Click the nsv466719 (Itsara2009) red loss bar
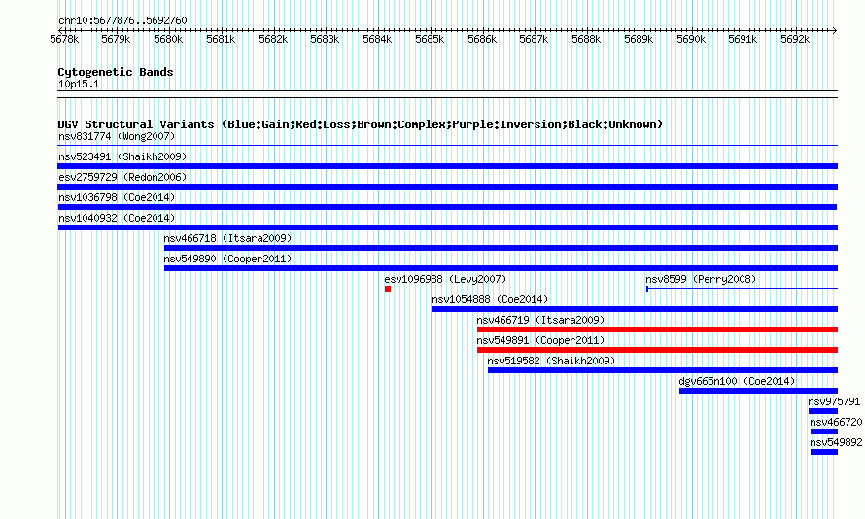 coord(657,329)
